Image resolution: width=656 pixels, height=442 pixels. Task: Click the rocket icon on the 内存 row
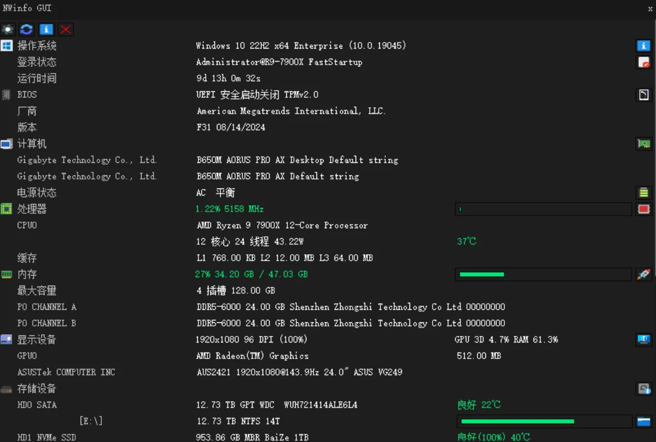coord(644,274)
